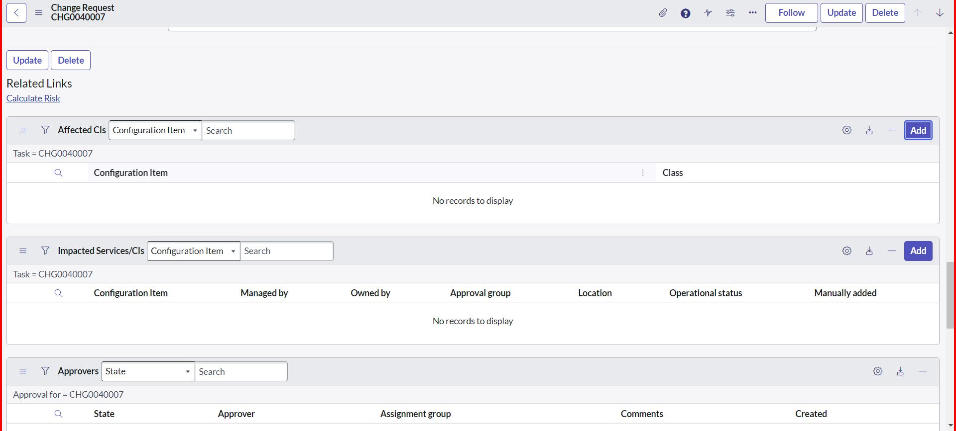Screen dimensions: 956x431
Task: Click Delete in the header bar
Action: point(885,13)
